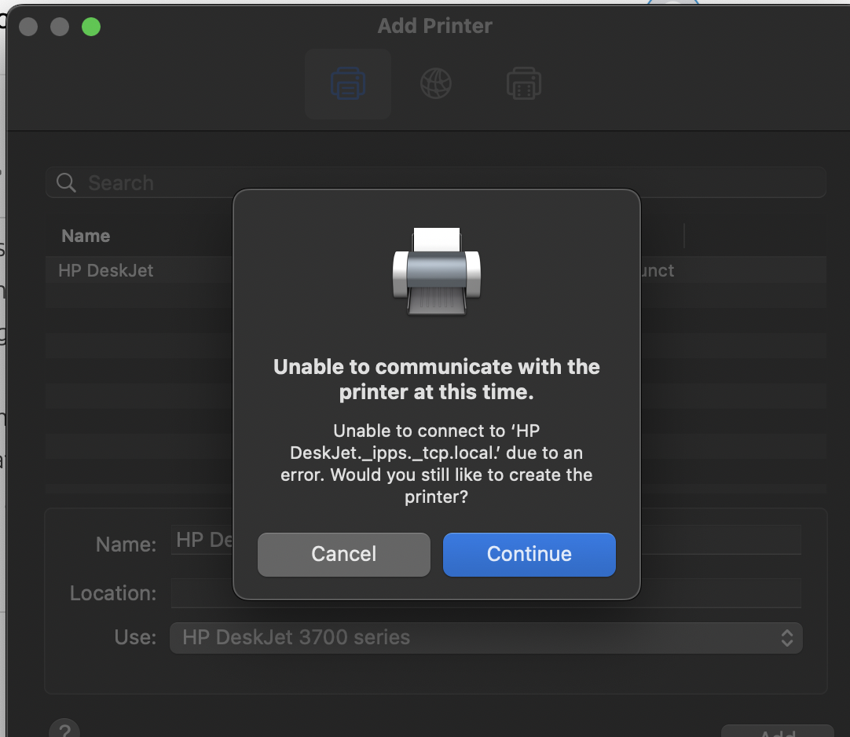
Task: Click the printer icon in the alert
Action: 436,271
